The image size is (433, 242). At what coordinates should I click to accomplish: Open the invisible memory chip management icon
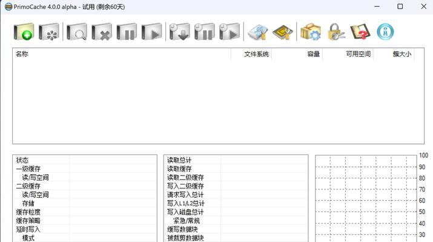(x=282, y=32)
